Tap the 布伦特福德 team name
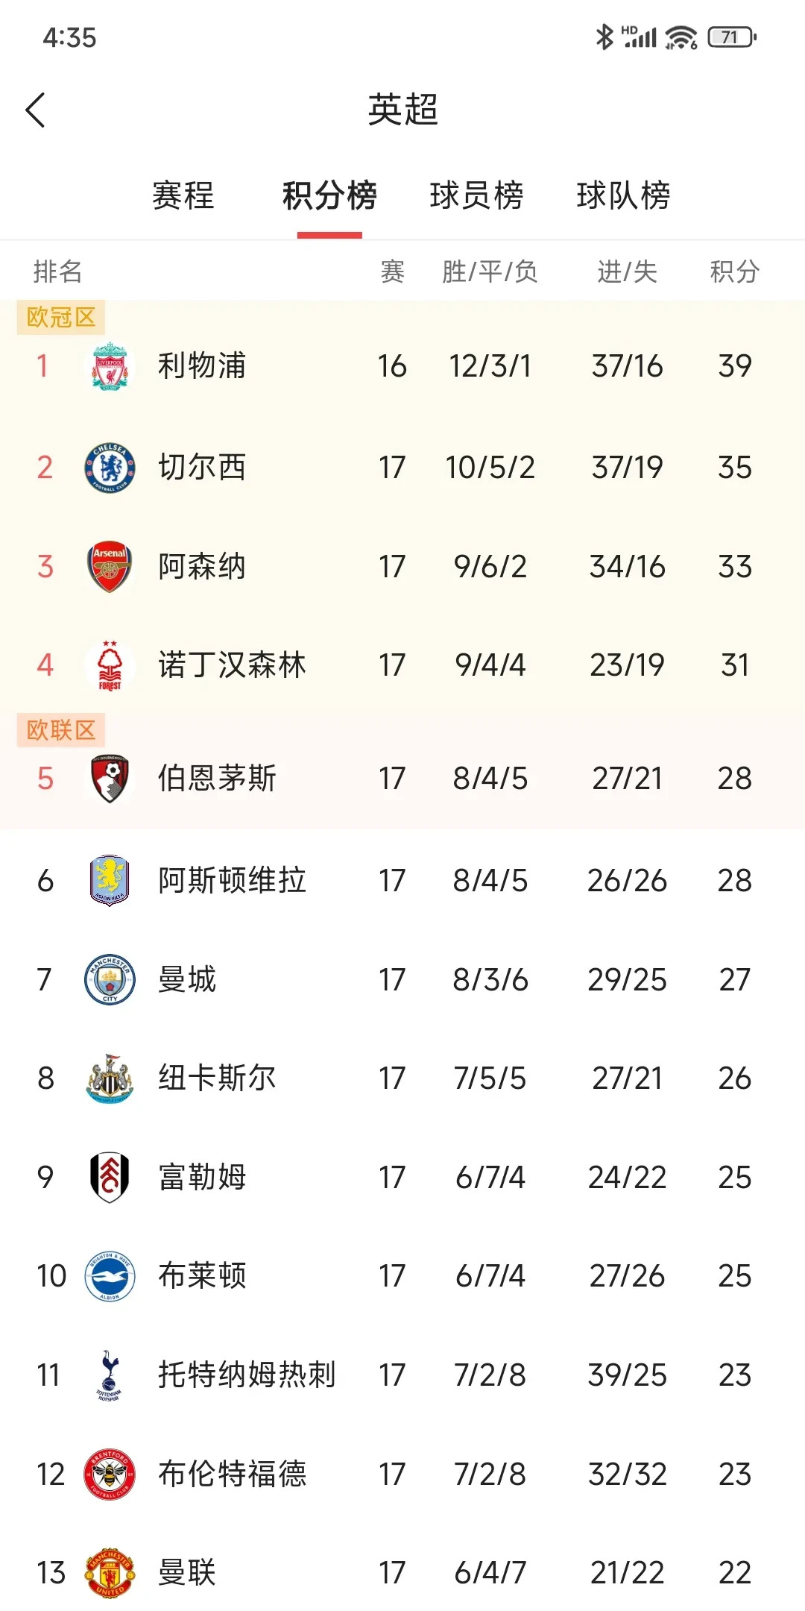The height and width of the screenshot is (1611, 805). (232, 1475)
